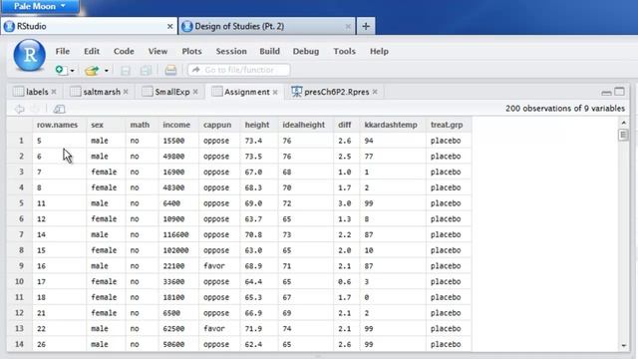638x359 pixels.
Task: Click the Open File folder icon
Action: click(92, 71)
